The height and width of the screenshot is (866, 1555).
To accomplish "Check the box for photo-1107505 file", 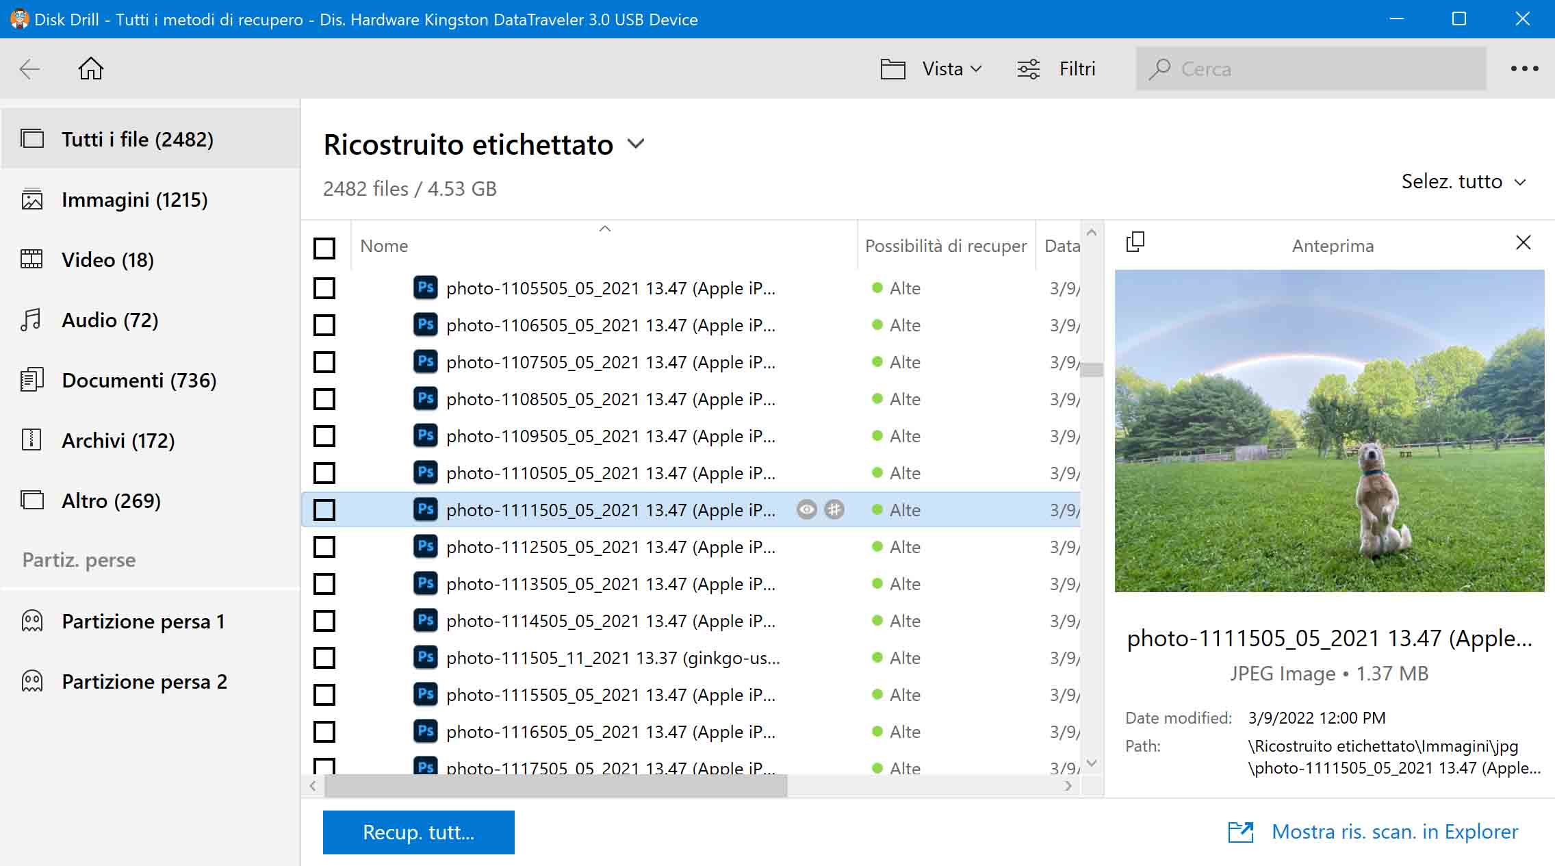I will [x=324, y=362].
